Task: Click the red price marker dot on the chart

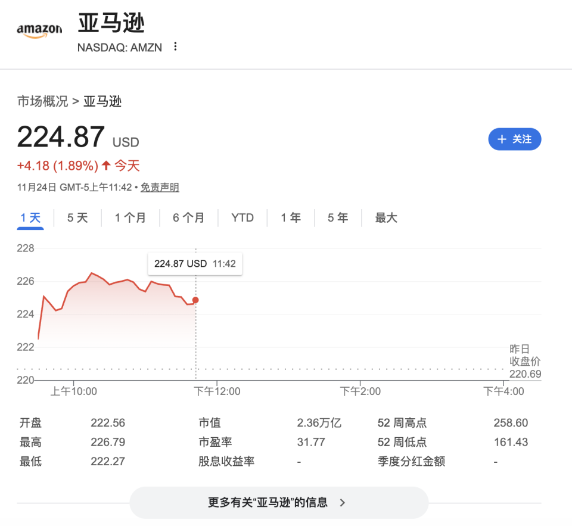Action: (195, 301)
